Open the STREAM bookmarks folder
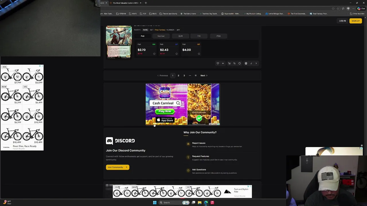This screenshot has width=367, height=206. 121,14
